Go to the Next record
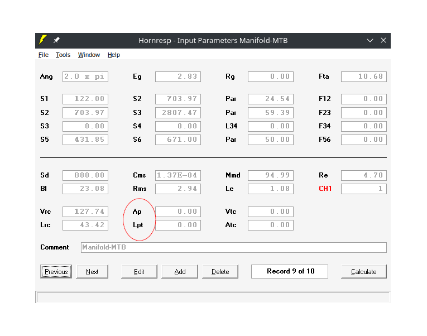Viewport: 427px width, 336px height. (92, 271)
